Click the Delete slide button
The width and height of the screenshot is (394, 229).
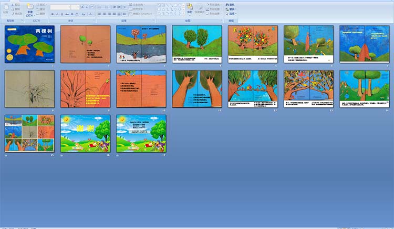[41, 14]
